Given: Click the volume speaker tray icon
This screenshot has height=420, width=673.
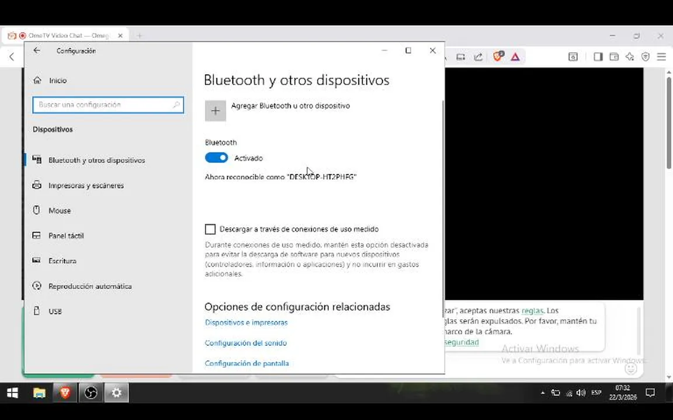Looking at the screenshot, I should coord(581,393).
